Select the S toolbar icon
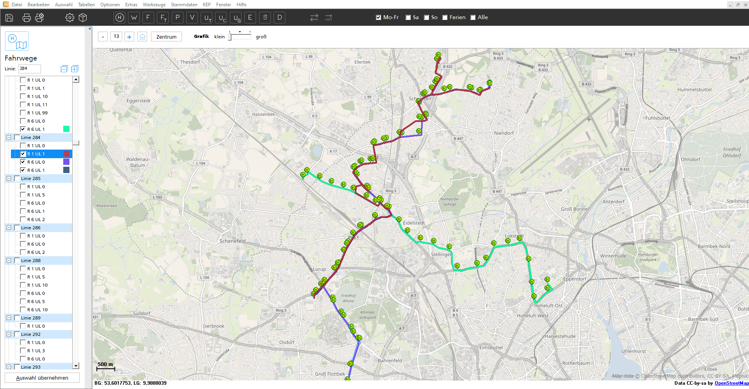The height and width of the screenshot is (389, 749). coord(265,18)
